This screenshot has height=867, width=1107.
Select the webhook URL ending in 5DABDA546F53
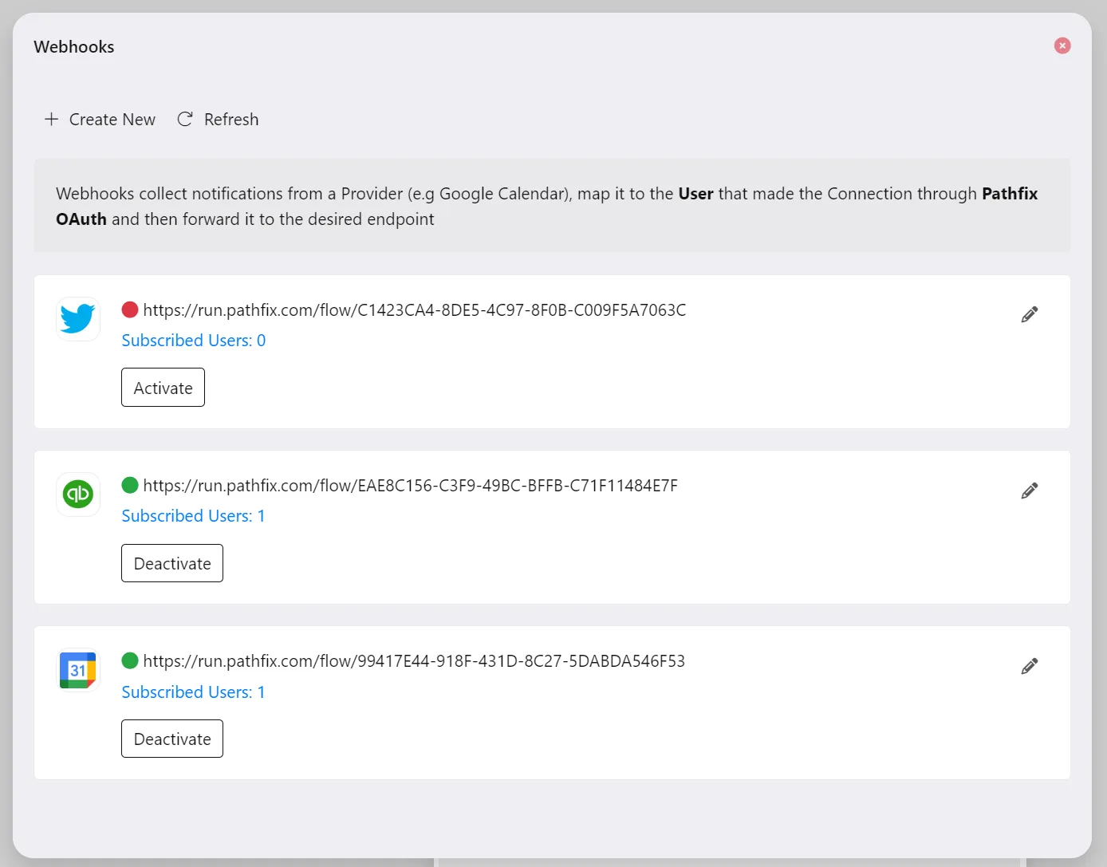[x=414, y=661]
